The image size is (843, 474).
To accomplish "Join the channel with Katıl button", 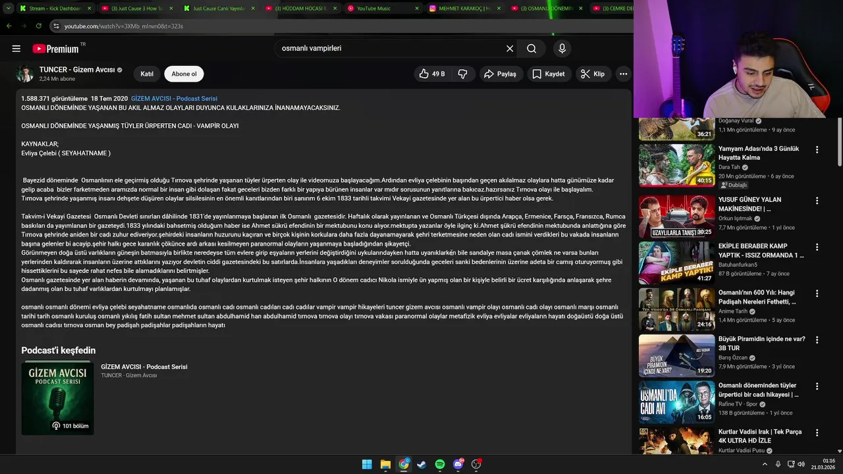I will (x=147, y=74).
